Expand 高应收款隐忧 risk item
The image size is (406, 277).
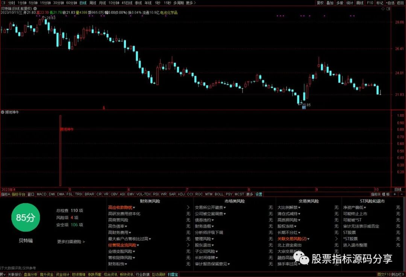[121, 207]
